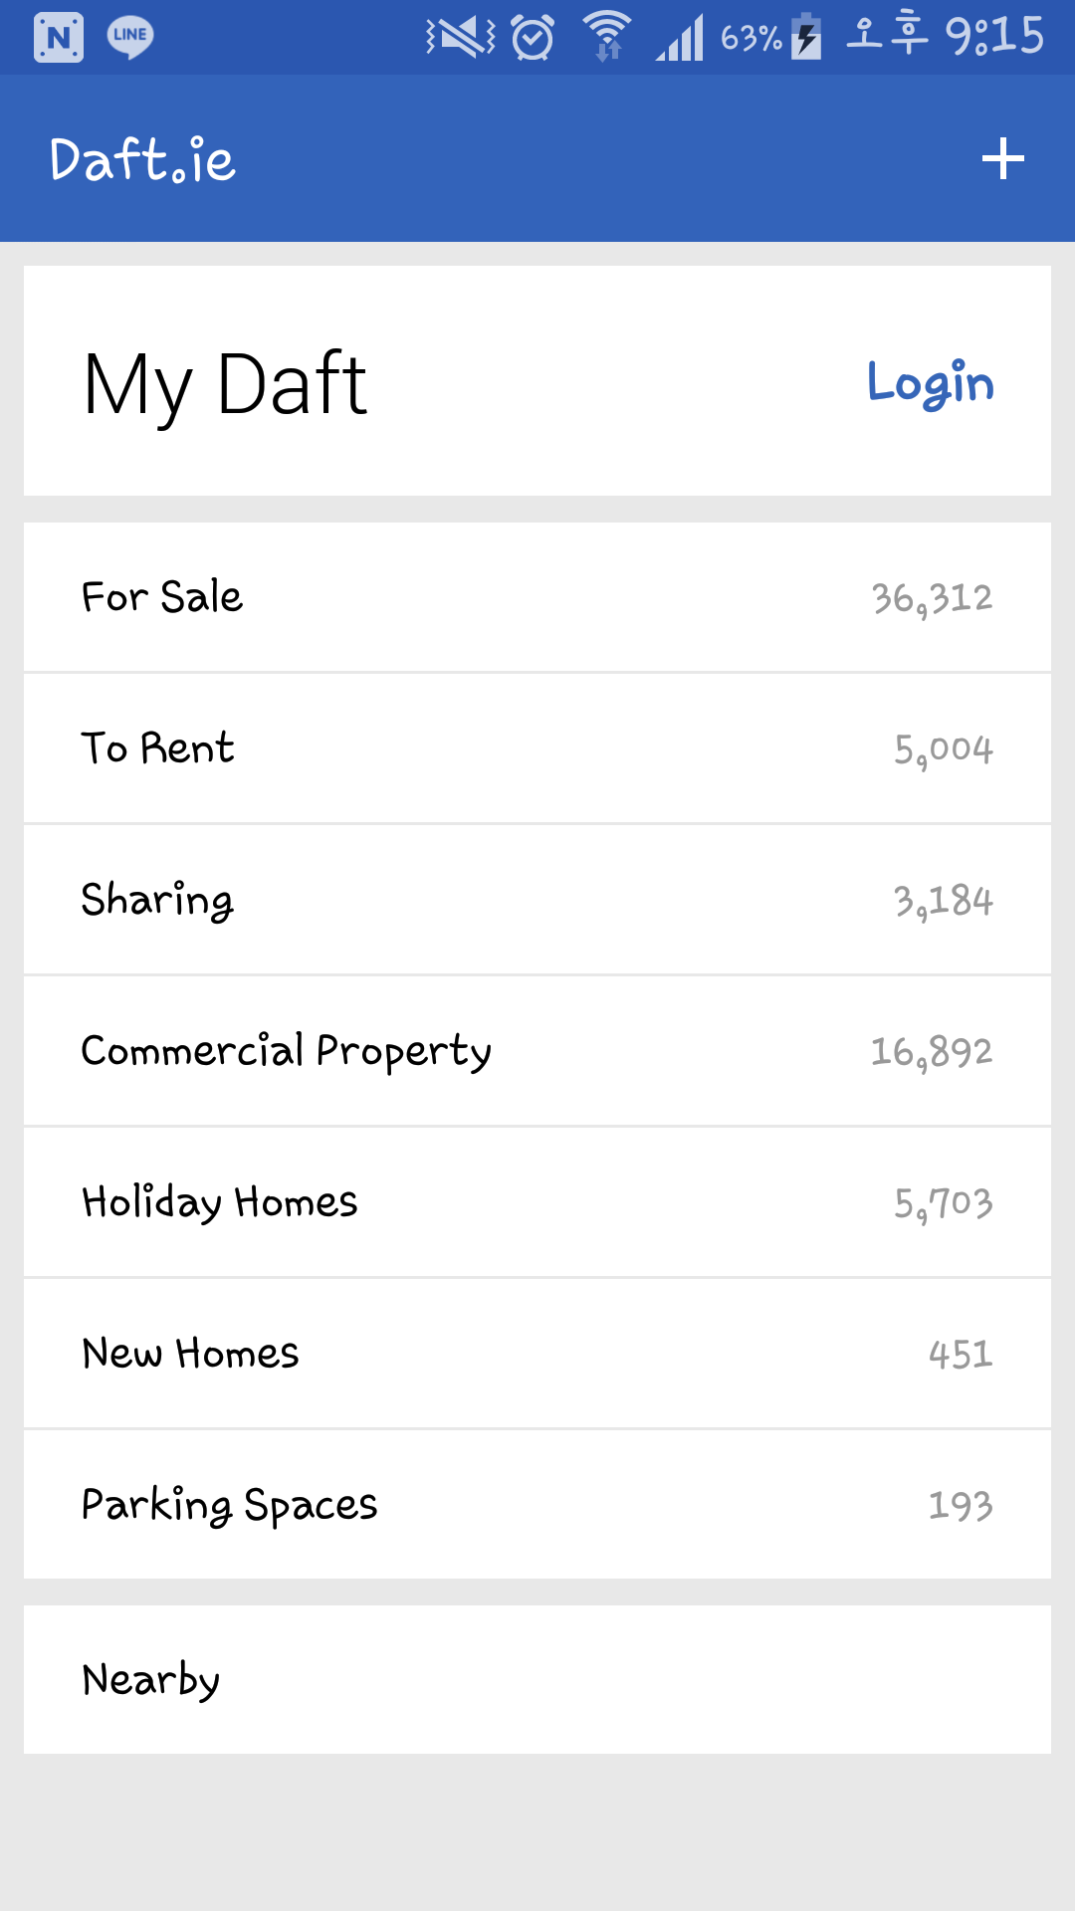This screenshot has height=1911, width=1075.
Task: View the New Homes category
Action: coord(537,1354)
